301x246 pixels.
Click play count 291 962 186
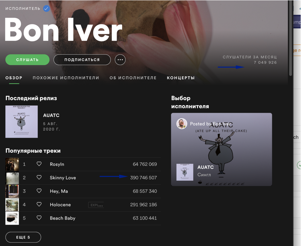[143, 204]
